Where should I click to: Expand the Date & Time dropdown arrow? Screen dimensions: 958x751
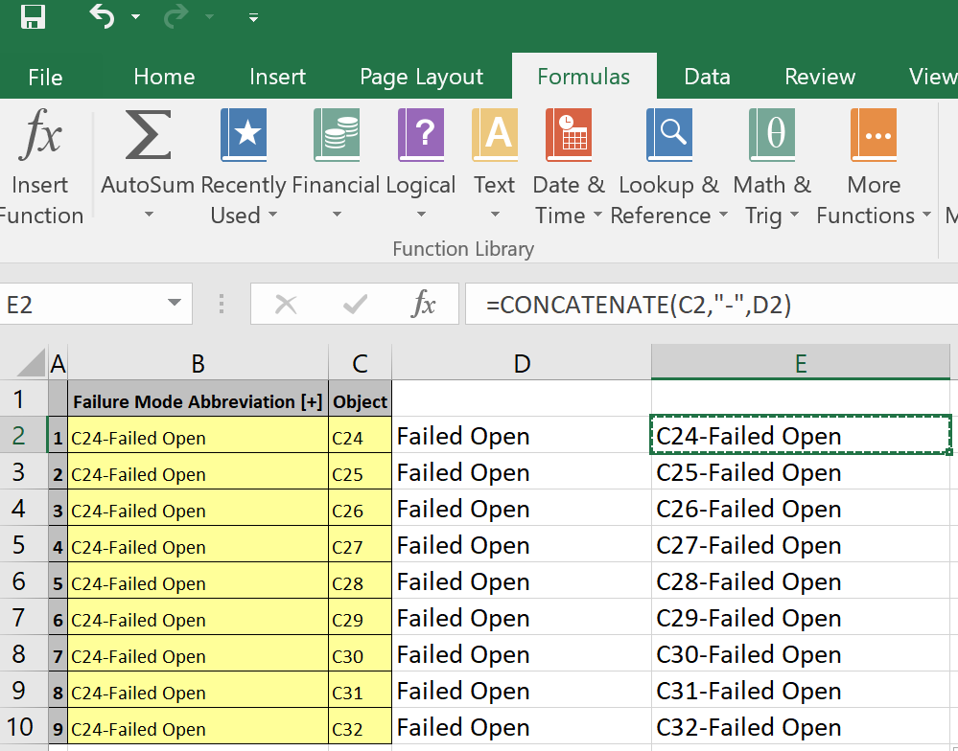[597, 215]
